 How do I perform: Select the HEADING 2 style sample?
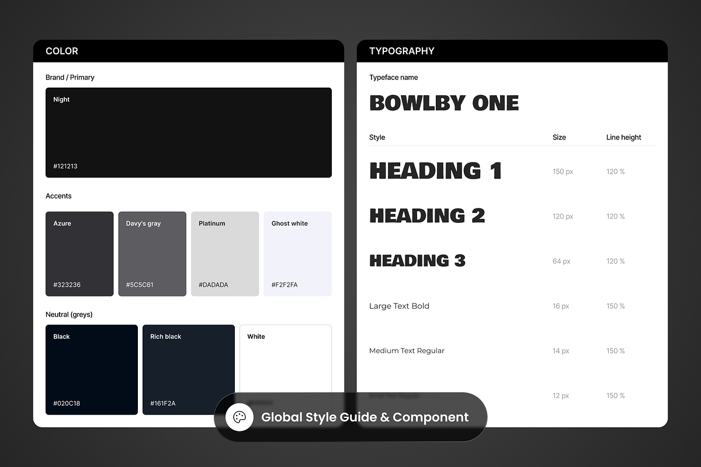tap(427, 216)
